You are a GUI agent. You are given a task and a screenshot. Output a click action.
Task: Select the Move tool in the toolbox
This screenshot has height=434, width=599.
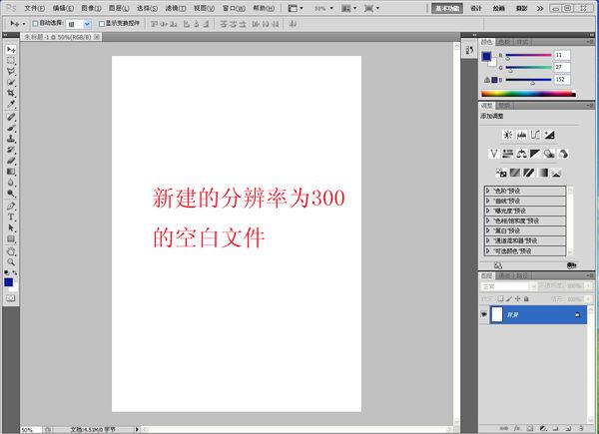(x=11, y=49)
